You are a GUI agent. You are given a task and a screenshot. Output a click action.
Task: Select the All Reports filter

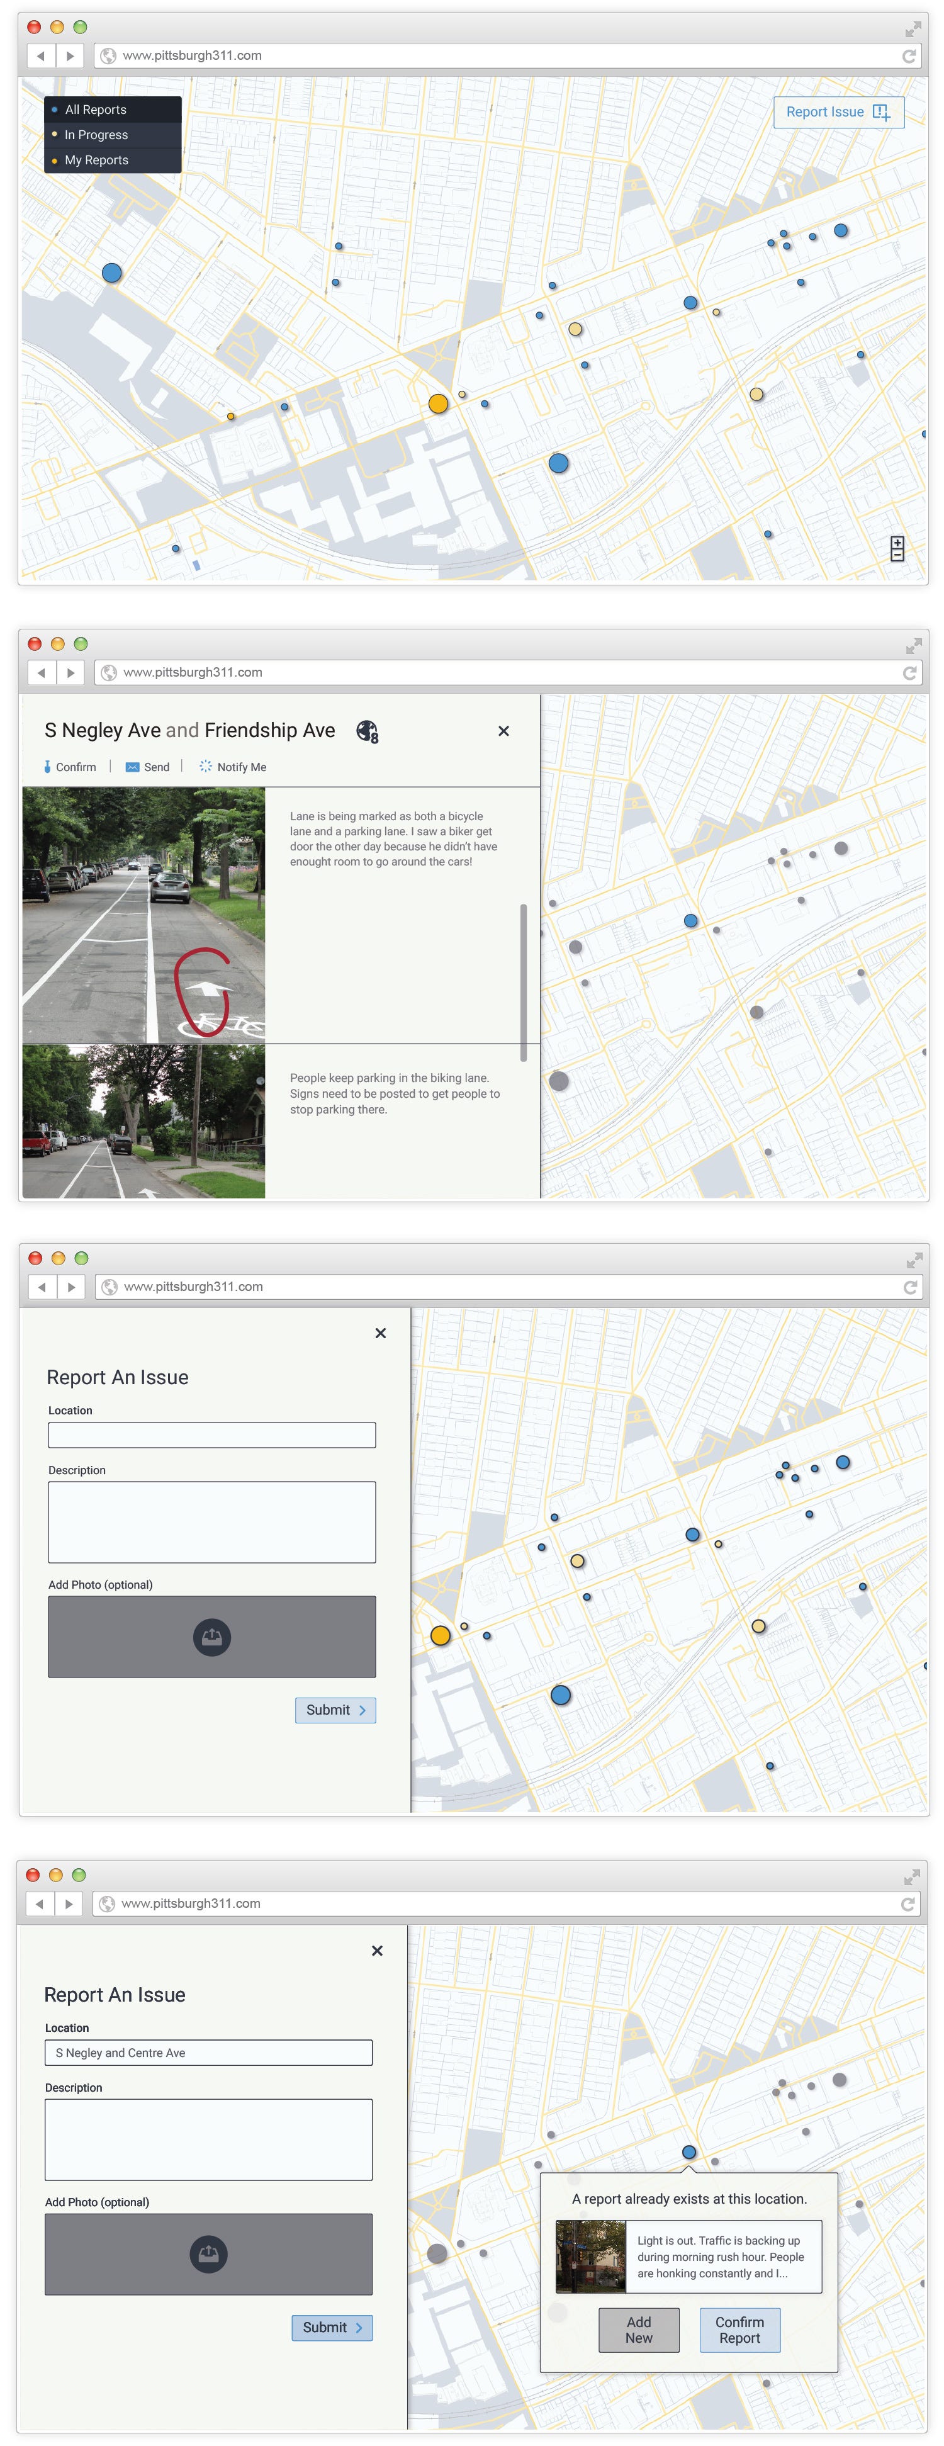click(112, 109)
